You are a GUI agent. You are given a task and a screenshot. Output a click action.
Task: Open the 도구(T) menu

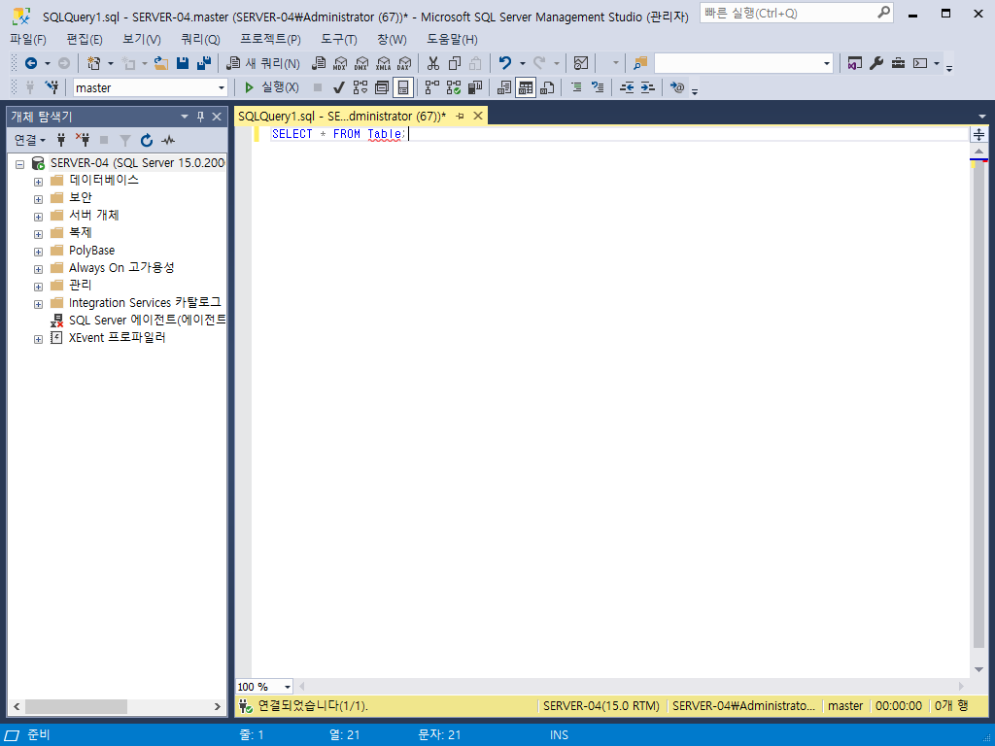(x=339, y=39)
